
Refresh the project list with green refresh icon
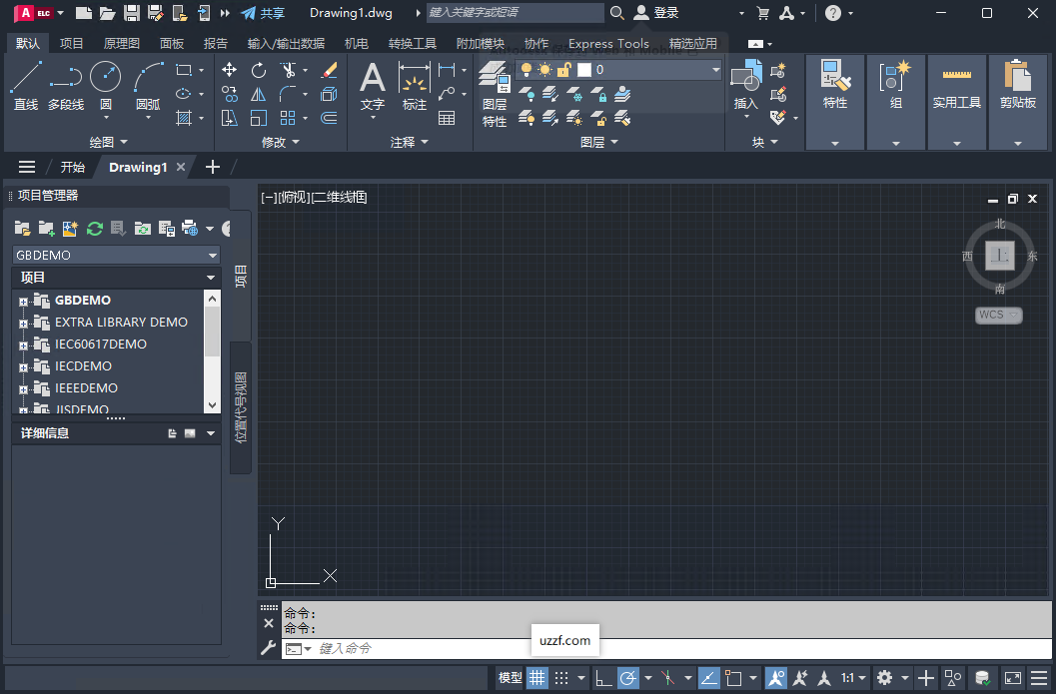[x=94, y=229]
